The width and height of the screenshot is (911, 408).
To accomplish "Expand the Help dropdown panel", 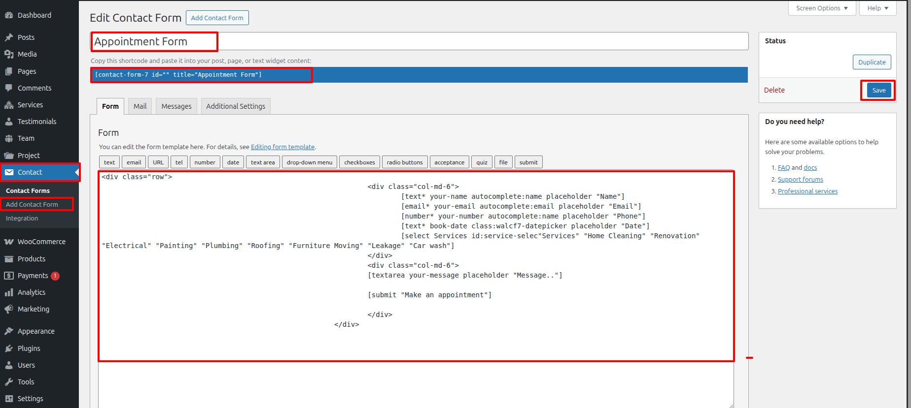I will click(877, 8).
